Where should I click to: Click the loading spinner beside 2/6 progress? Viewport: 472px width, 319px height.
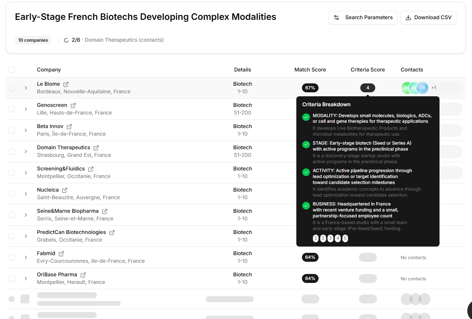[x=66, y=40]
